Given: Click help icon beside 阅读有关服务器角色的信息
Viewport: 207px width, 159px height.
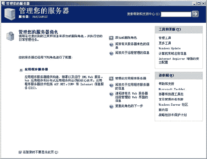Looking at the screenshot, I should 111,45.
